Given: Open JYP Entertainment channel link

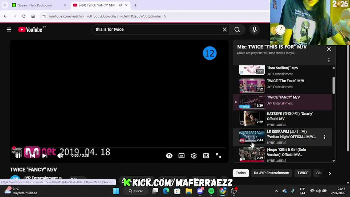Looking at the screenshot, I should click(40, 178).
